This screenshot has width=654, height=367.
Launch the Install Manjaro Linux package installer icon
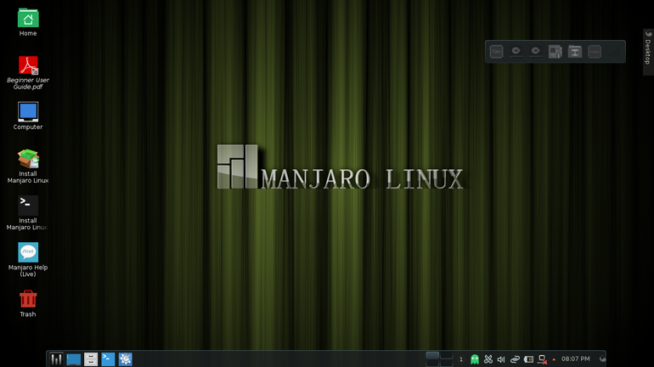click(x=28, y=159)
